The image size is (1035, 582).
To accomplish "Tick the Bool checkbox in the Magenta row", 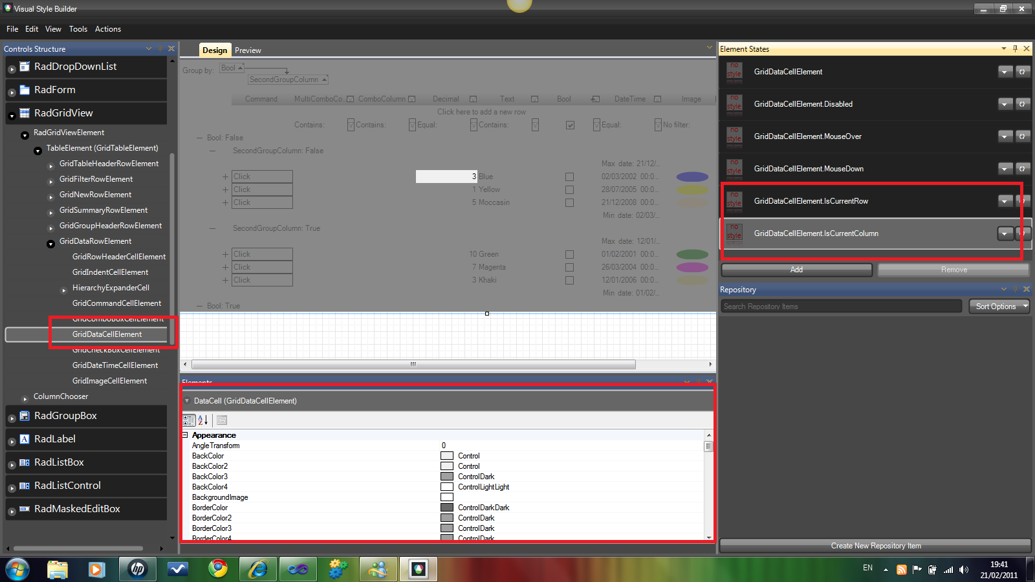I will tap(569, 267).
